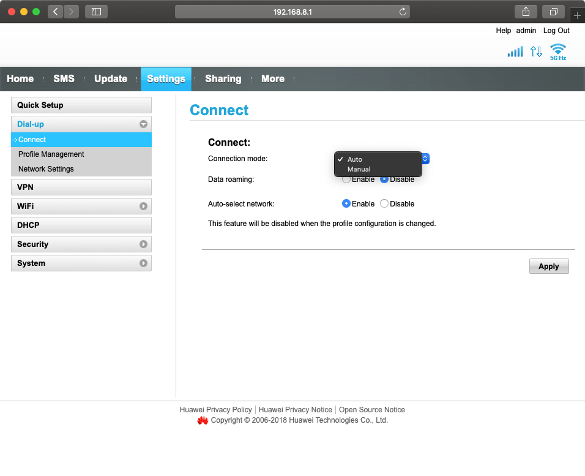This screenshot has height=476, width=585.
Task: Toggle Safari's sidebar button
Action: tap(96, 12)
